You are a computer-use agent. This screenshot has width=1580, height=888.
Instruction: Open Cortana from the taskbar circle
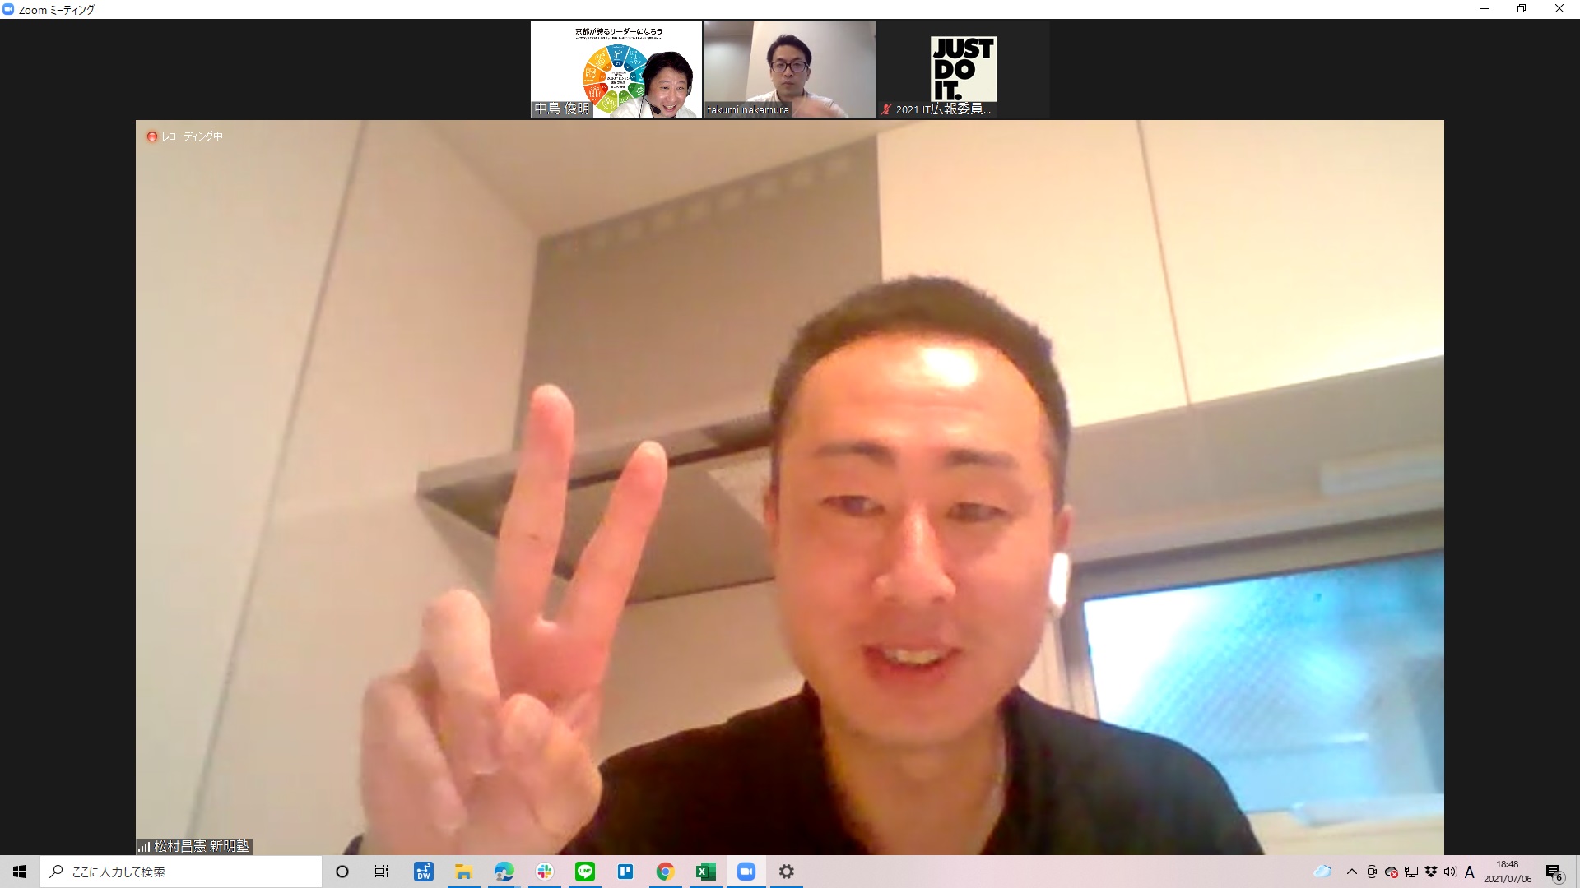pos(342,872)
